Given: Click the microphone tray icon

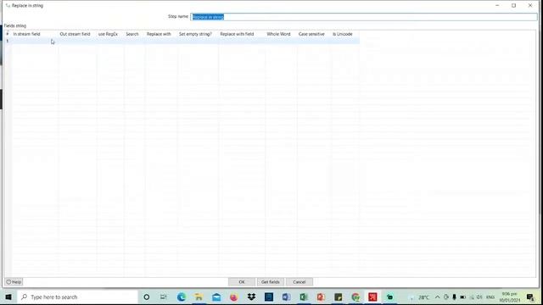Looking at the screenshot, I should tap(454, 297).
